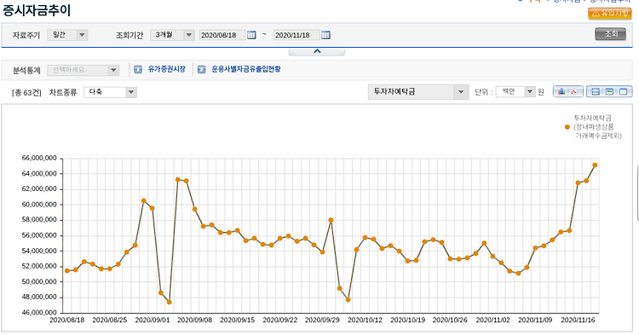Open 유의사항 notice button
639x335 pixels.
[x=610, y=14]
